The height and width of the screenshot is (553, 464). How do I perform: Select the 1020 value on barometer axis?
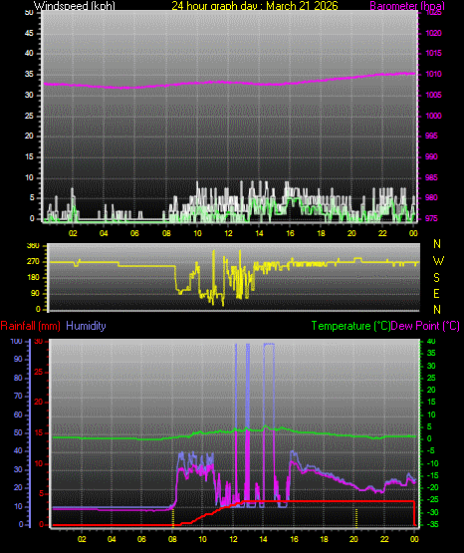(433, 33)
